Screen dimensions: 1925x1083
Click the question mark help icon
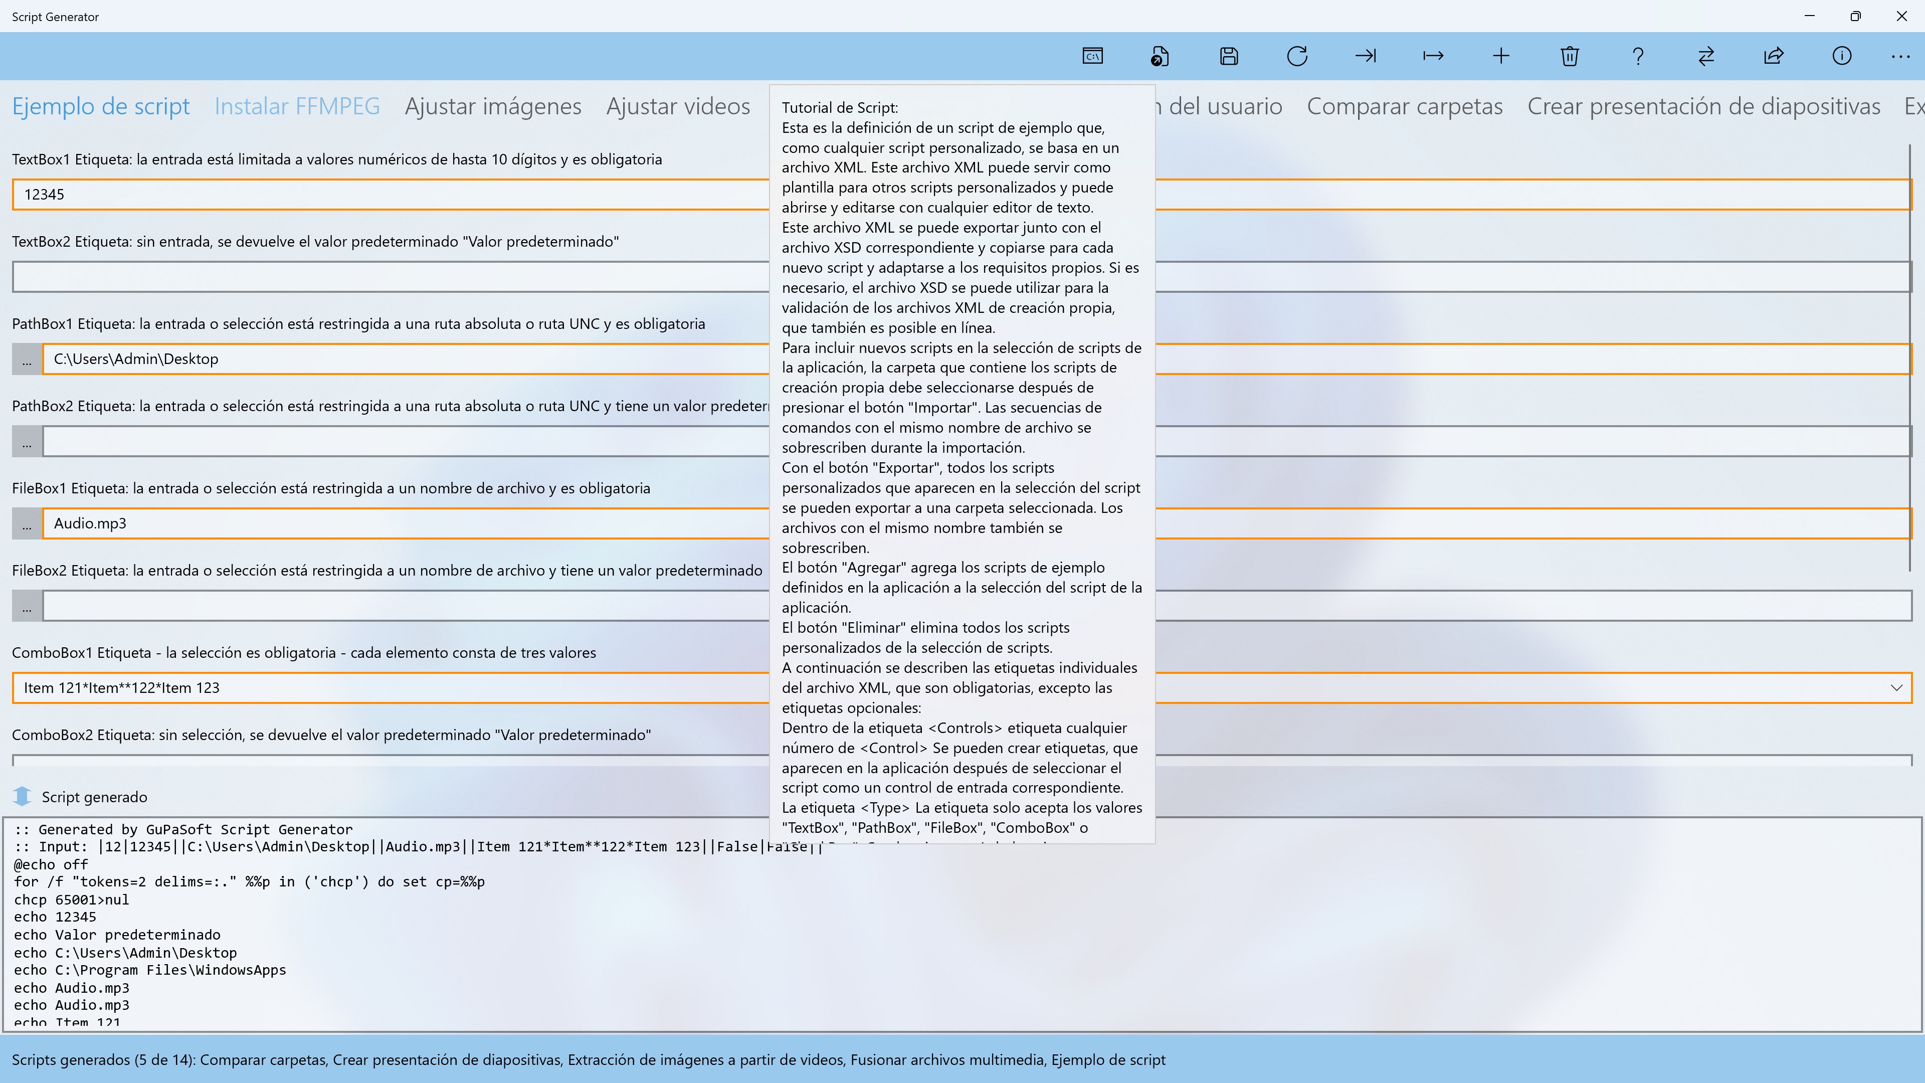tap(1638, 56)
